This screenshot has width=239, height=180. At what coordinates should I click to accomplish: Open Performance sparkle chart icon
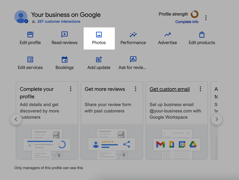tap(133, 35)
